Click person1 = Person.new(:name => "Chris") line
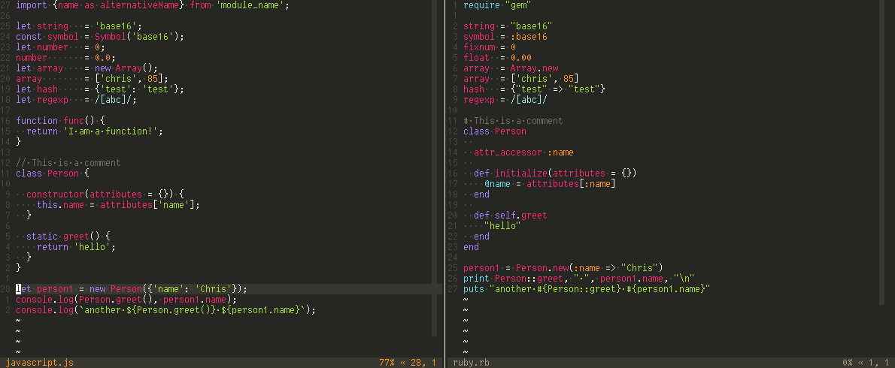895x368 pixels. [x=563, y=268]
